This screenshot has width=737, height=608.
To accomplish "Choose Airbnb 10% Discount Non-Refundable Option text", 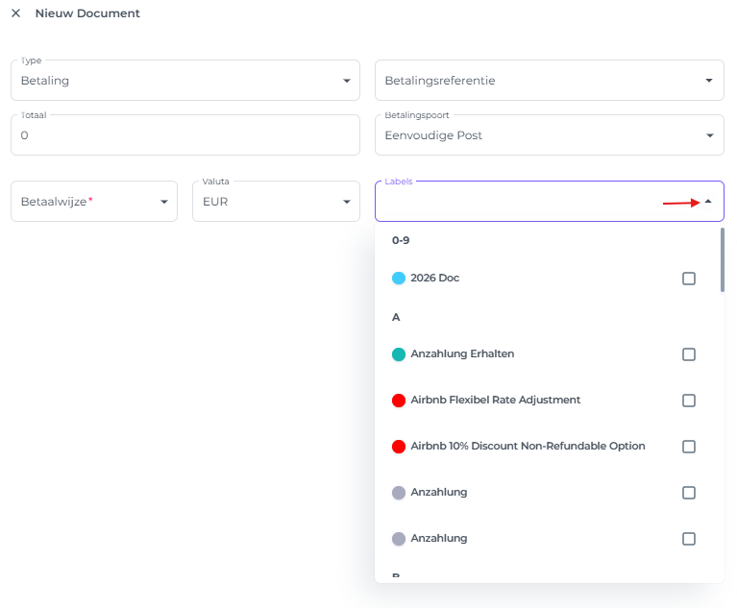I will 528,447.
